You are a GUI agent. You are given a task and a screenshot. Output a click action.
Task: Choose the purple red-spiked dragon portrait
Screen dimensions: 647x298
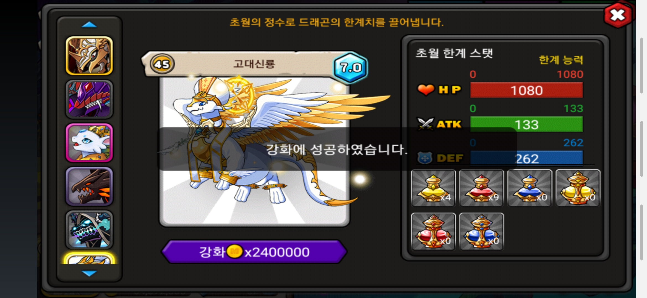[x=89, y=99]
